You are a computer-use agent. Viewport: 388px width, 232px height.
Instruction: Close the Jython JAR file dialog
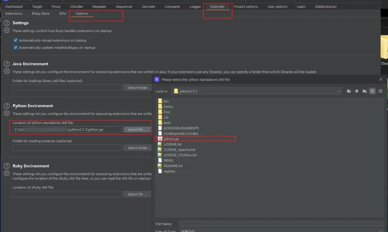coord(381,79)
